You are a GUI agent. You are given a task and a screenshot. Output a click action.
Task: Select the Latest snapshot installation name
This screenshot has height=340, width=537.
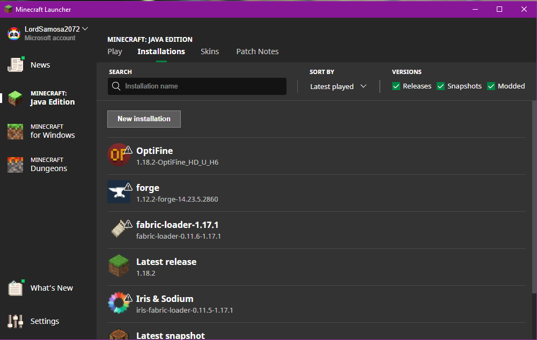[x=170, y=336]
